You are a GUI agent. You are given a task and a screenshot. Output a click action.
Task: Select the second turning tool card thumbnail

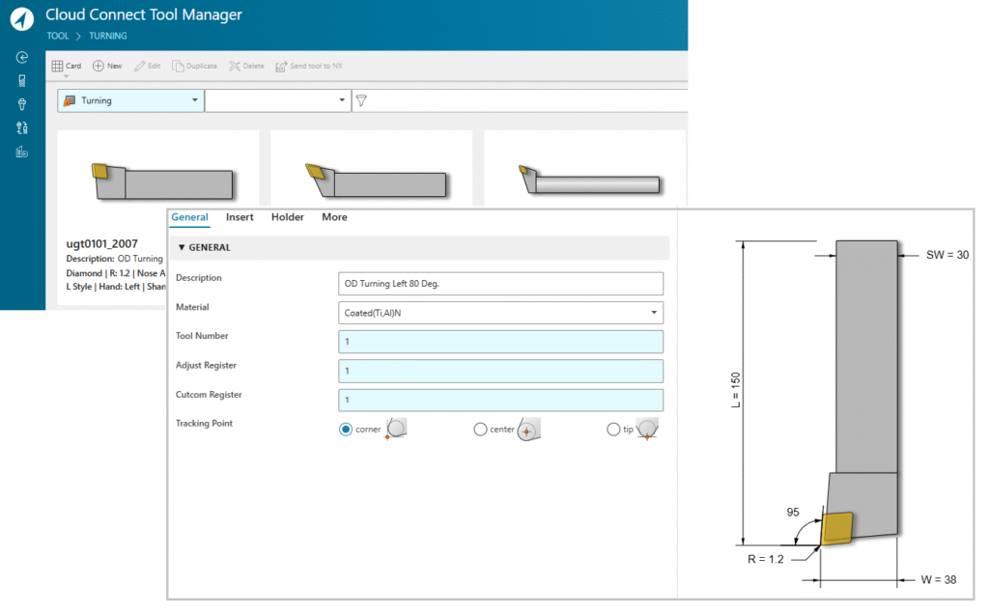(x=377, y=181)
